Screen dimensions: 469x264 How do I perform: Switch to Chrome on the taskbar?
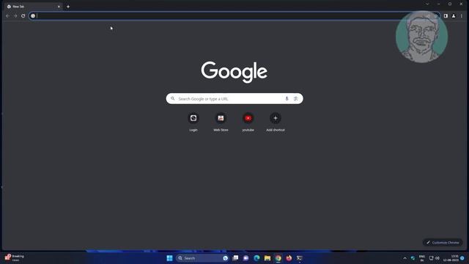pos(278,258)
